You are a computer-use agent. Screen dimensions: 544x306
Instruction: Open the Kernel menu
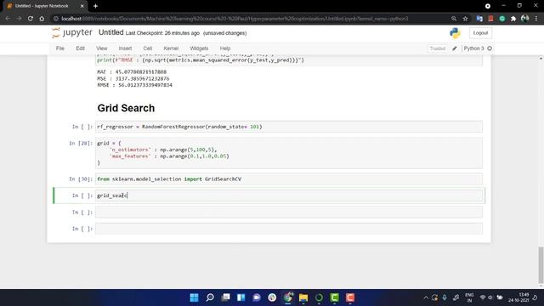(171, 48)
